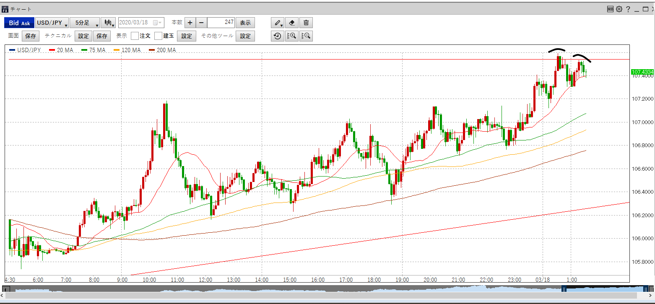Click the left scroll arrow of the range navigator

(x=5, y=289)
